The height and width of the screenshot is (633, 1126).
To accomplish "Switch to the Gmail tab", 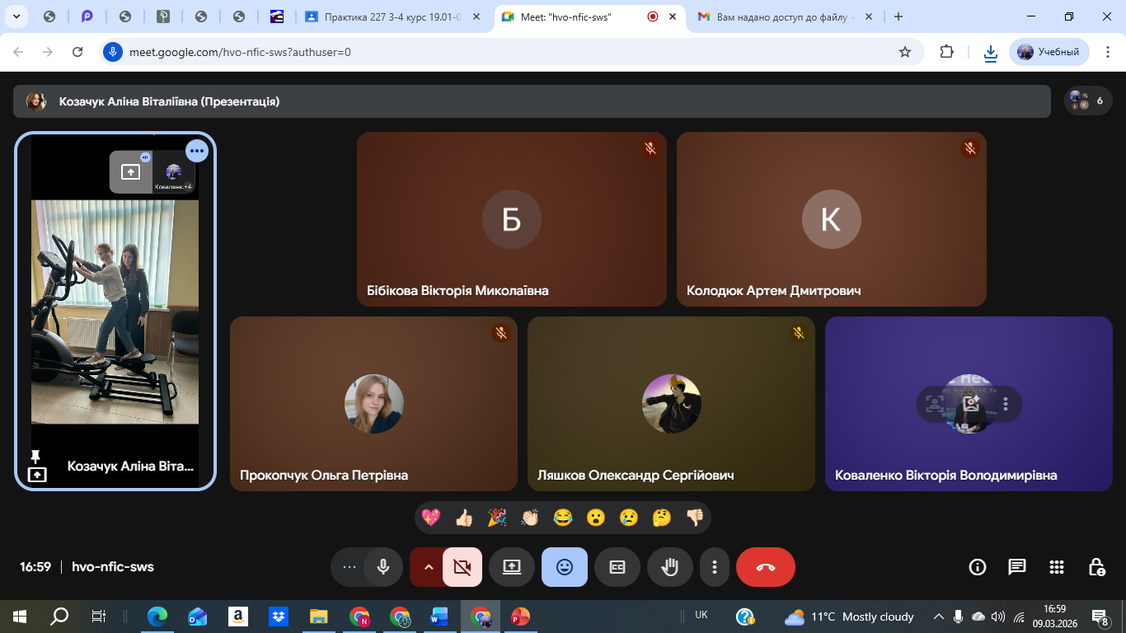I will point(775,16).
